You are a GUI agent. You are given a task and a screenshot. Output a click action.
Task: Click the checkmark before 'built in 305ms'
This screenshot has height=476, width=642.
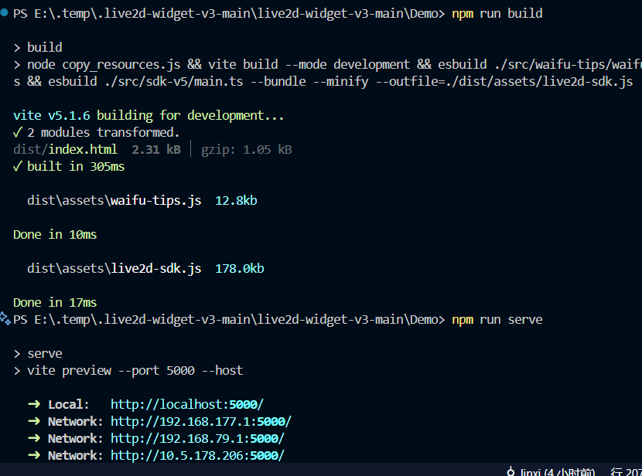[17, 167]
